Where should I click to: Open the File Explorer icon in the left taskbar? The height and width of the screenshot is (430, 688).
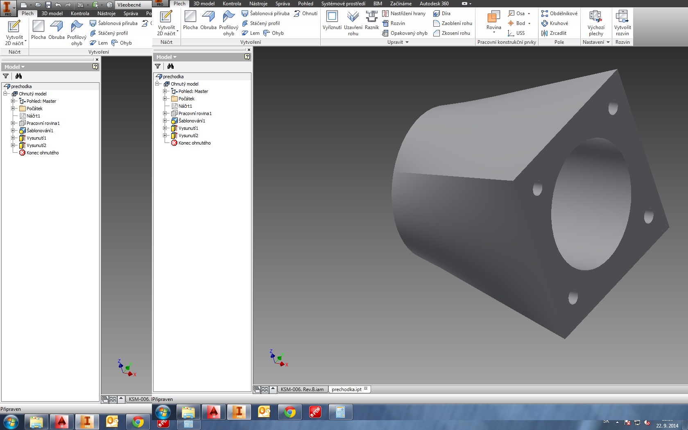click(x=36, y=422)
